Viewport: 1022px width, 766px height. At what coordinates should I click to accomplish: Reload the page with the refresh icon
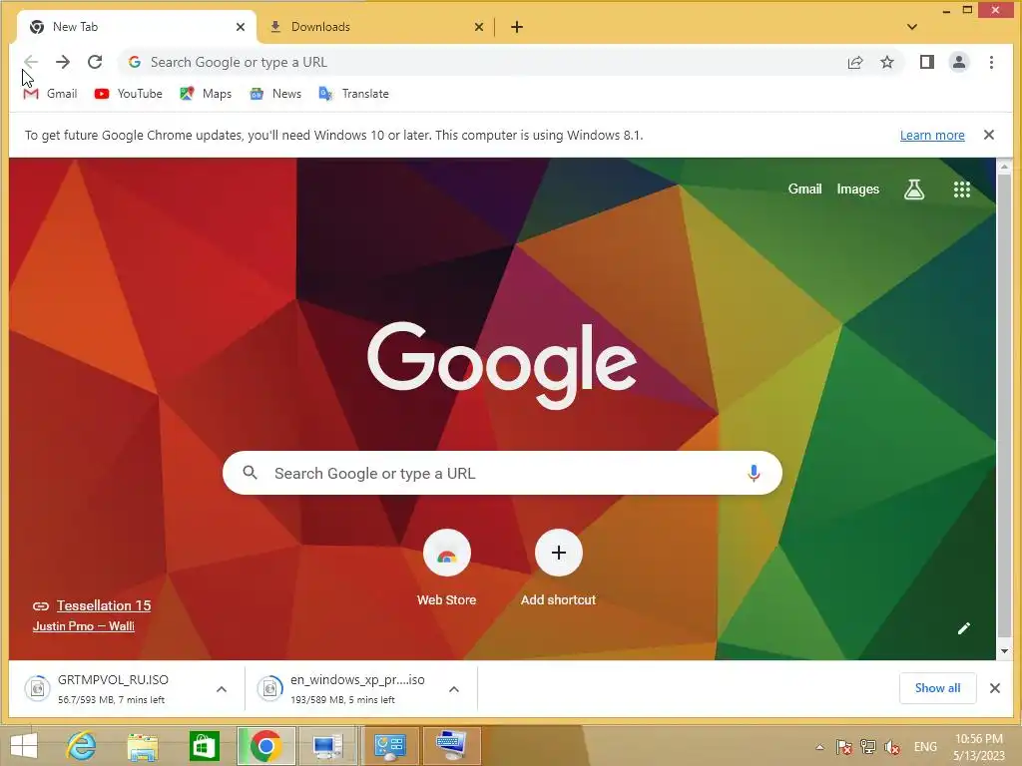(x=95, y=62)
